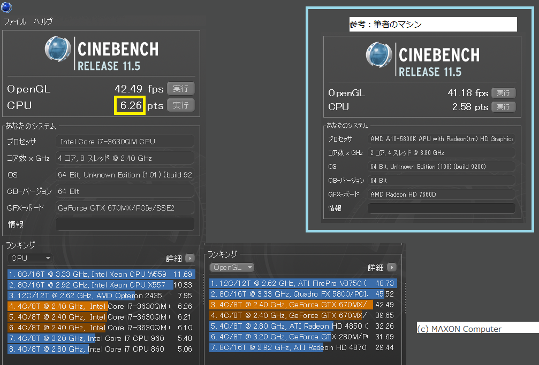Click the left panel OS field showing Edition (101)
Screen dimensions: 539x365
click(125, 174)
